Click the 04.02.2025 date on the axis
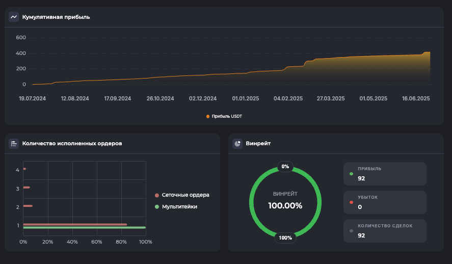Screen dimensions: 452x264 (288, 98)
